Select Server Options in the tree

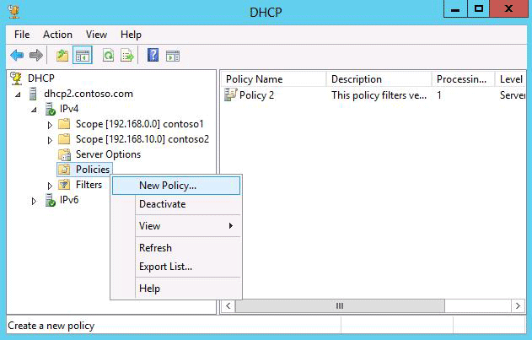[108, 154]
